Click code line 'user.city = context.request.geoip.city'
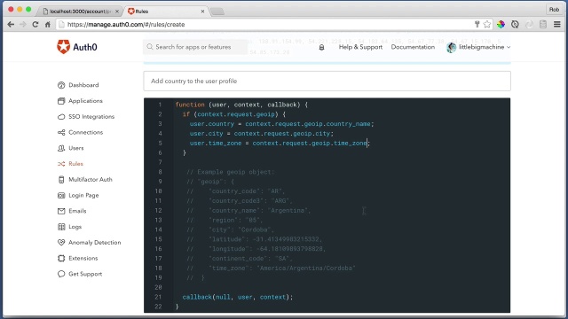The height and width of the screenshot is (319, 568). click(261, 134)
